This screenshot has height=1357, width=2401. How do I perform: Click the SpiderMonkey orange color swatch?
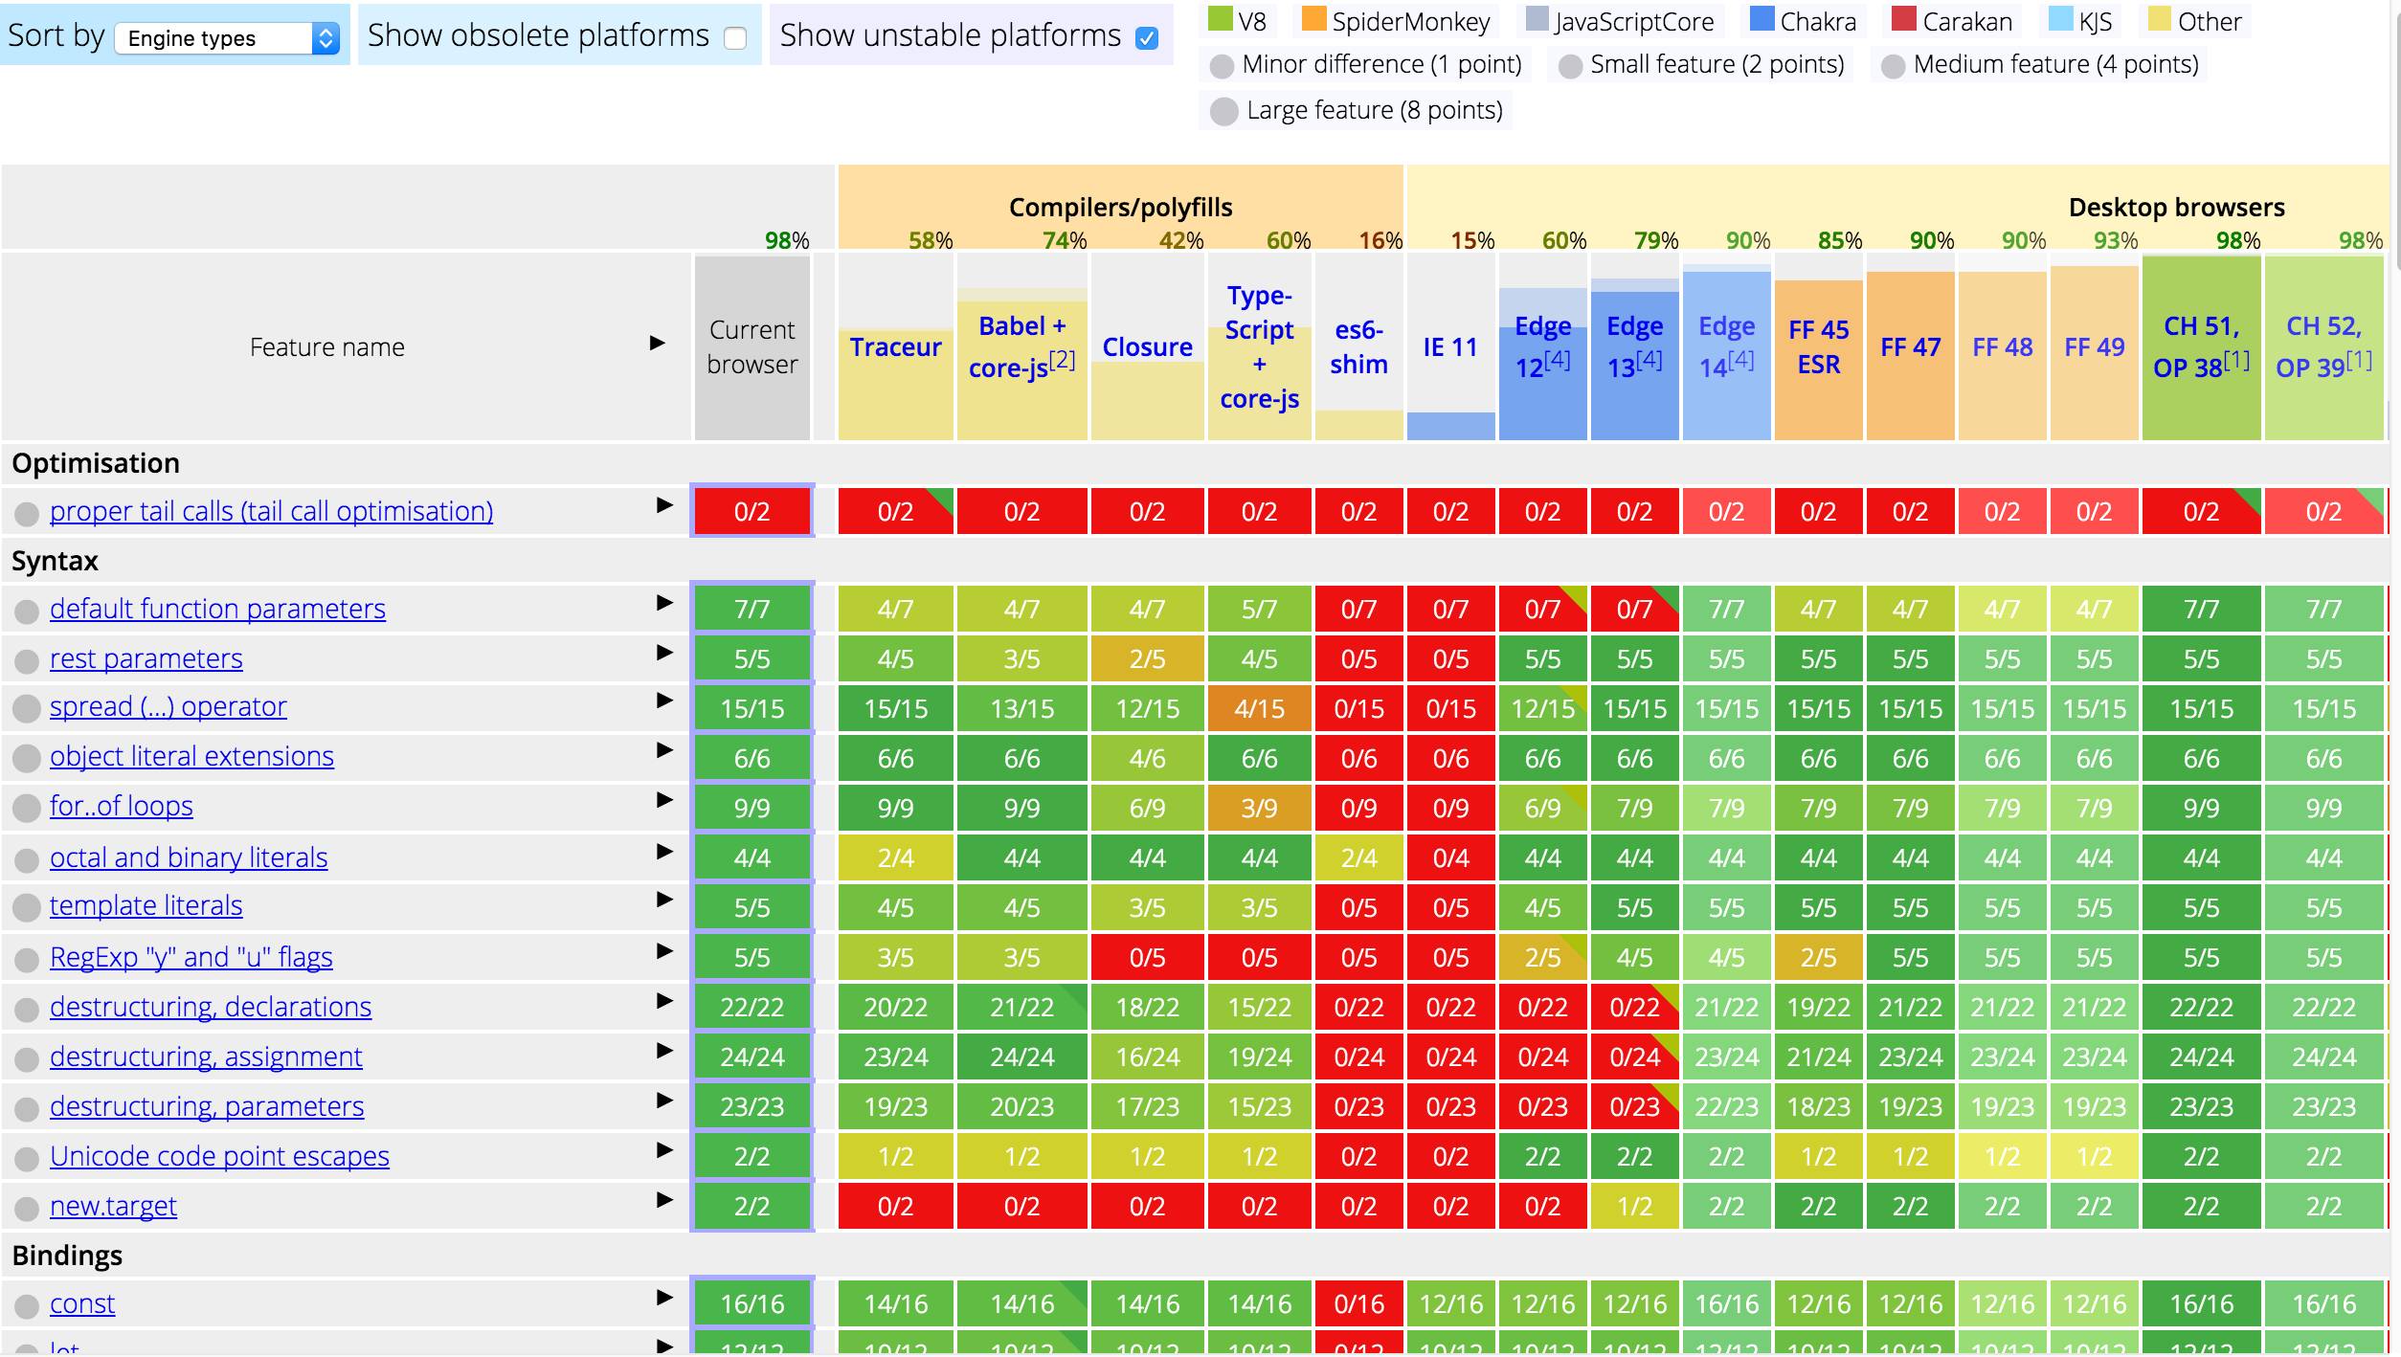click(x=1313, y=19)
